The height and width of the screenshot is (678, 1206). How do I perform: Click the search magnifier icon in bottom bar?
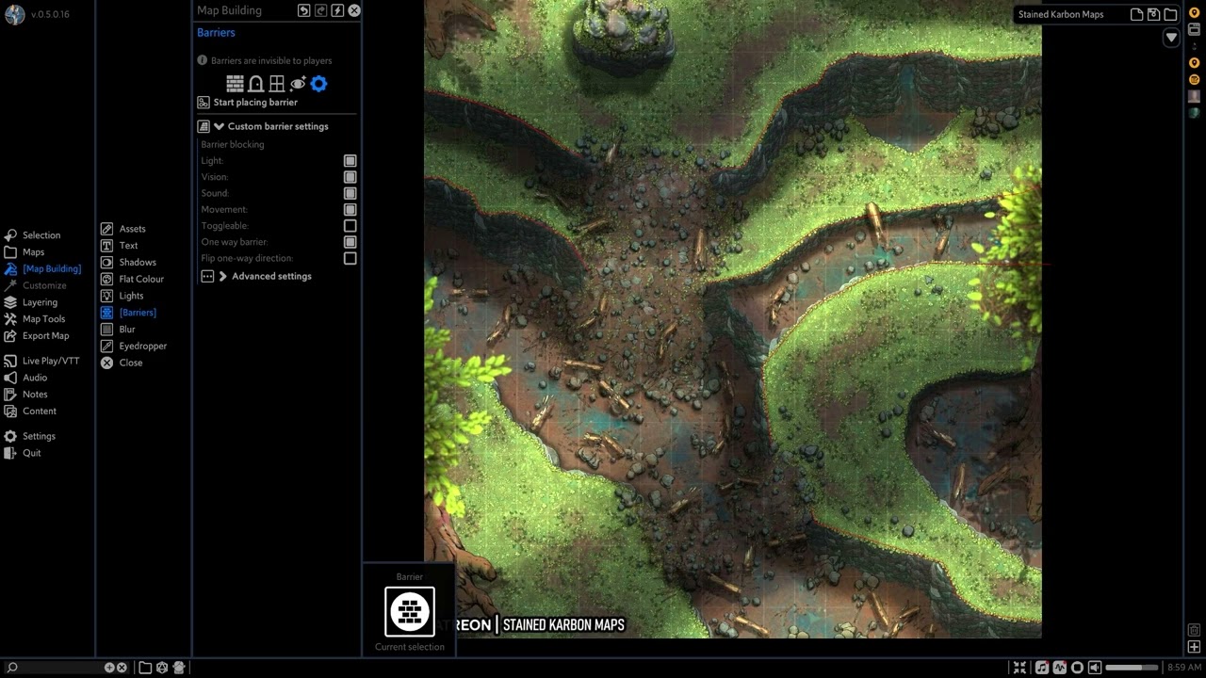[12, 668]
